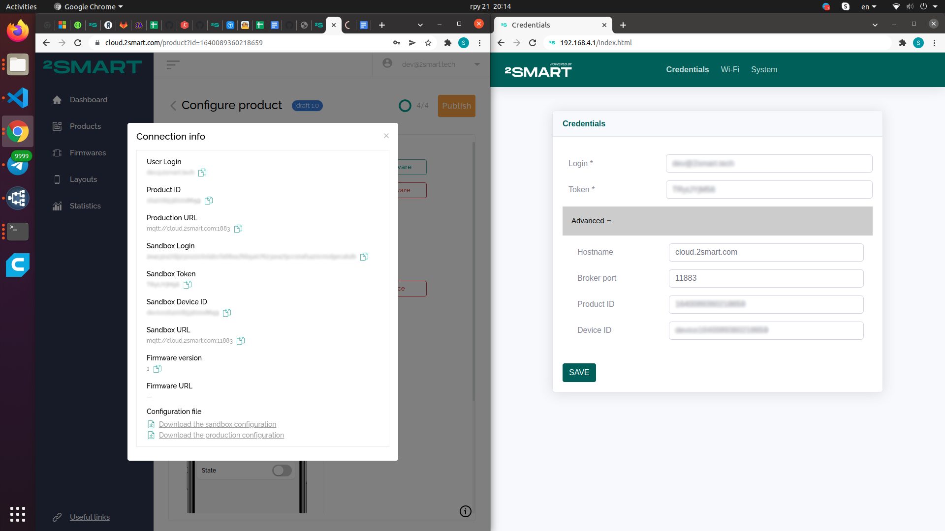Bookmark the cloud.2smart.com page with star
Viewport: 945px width, 531px height.
click(x=428, y=43)
